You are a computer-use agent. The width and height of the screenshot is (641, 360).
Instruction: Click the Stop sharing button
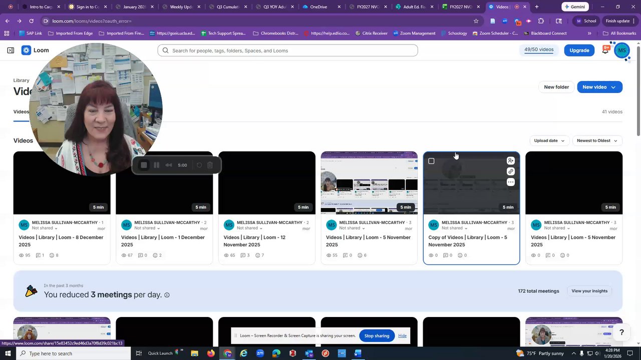(377, 335)
